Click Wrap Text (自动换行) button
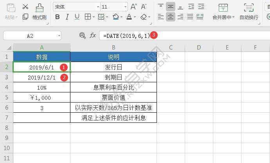The height and width of the screenshot is (163, 270). [x=249, y=11]
